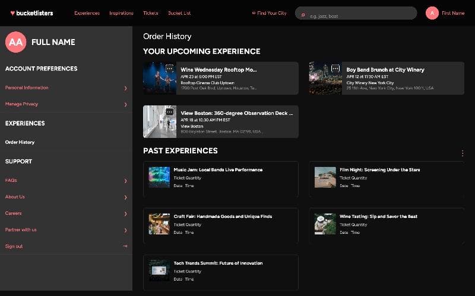
Task: Open the Bucket List page
Action: (179, 13)
